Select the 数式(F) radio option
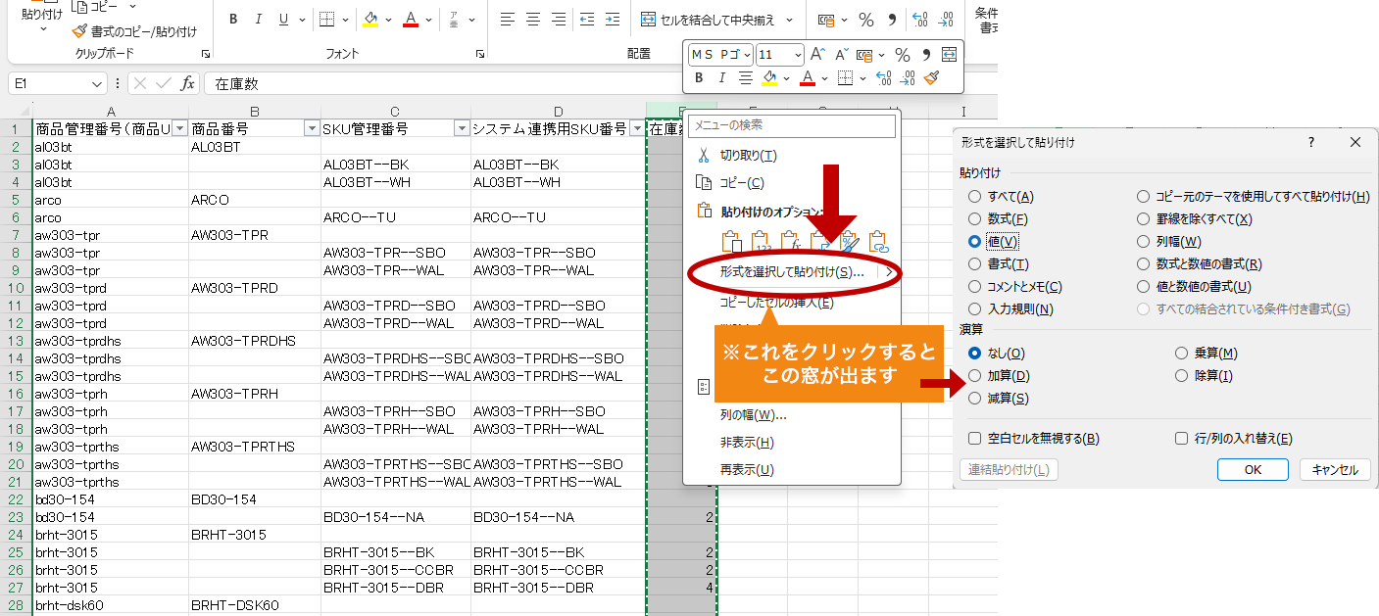The image size is (1379, 616). coord(974,219)
